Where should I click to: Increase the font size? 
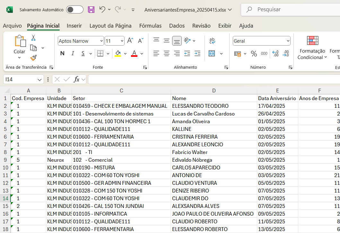130,41
